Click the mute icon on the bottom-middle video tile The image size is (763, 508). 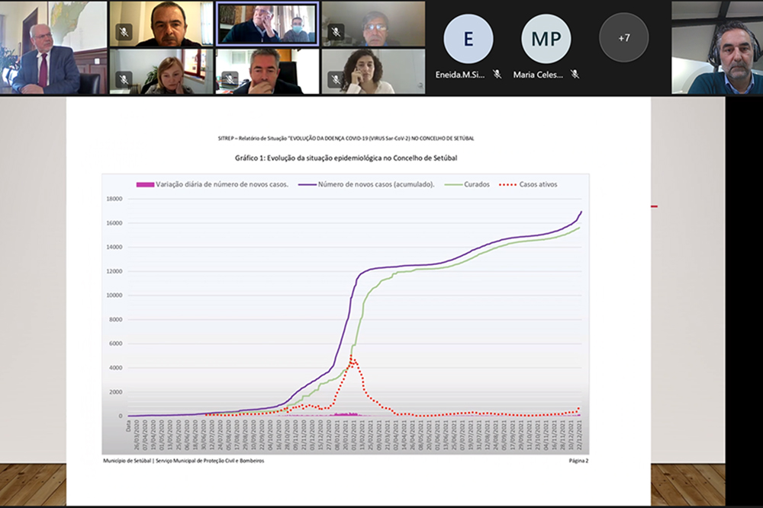pos(230,79)
